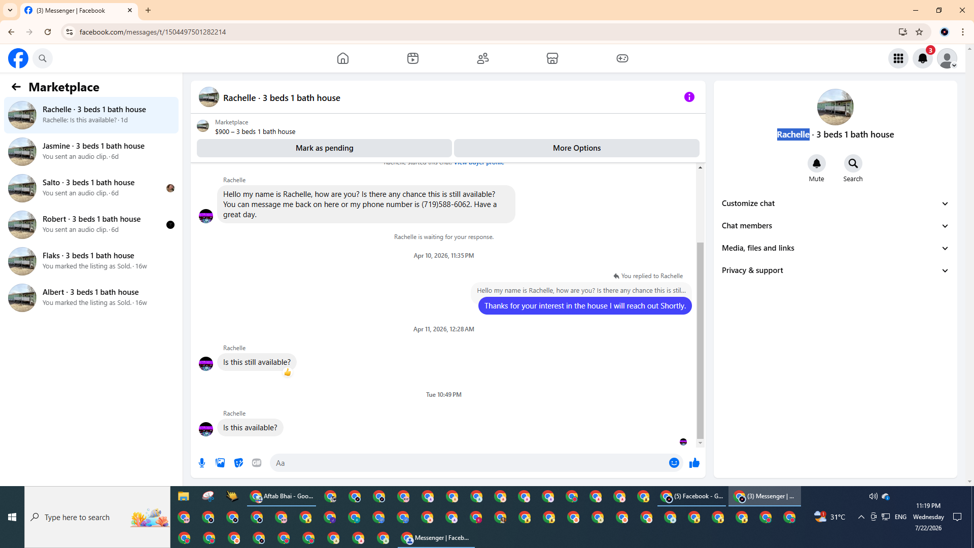Click the thumbs-up reaction on Rachelle's message
This screenshot has width=974, height=548.
pos(288,373)
